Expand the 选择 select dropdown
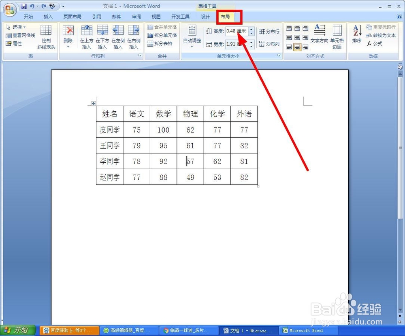The image size is (405, 336). coord(16,27)
